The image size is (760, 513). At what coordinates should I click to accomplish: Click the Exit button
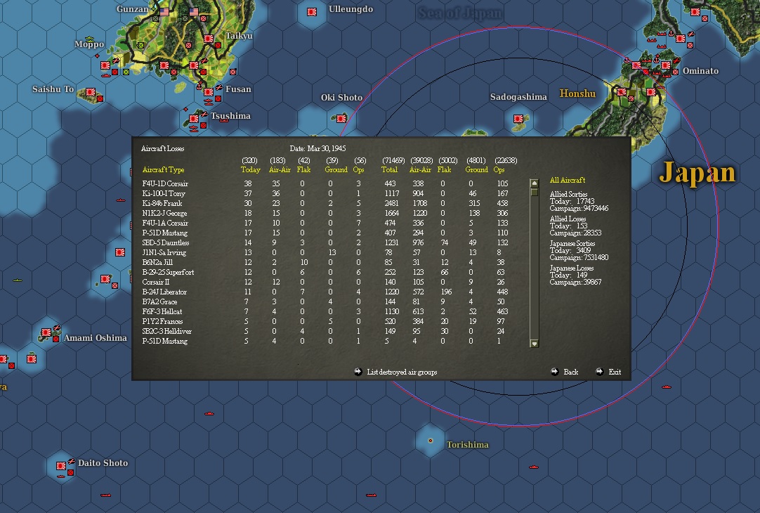(615, 372)
